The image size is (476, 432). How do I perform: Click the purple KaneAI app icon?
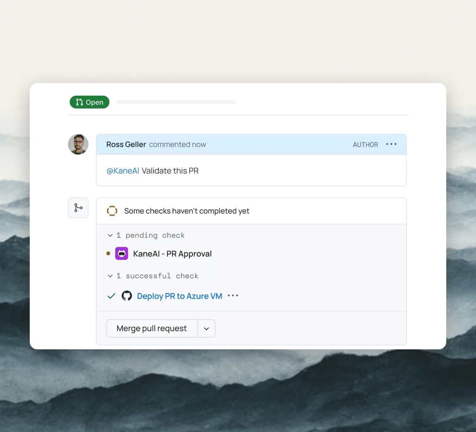pyautogui.click(x=122, y=254)
